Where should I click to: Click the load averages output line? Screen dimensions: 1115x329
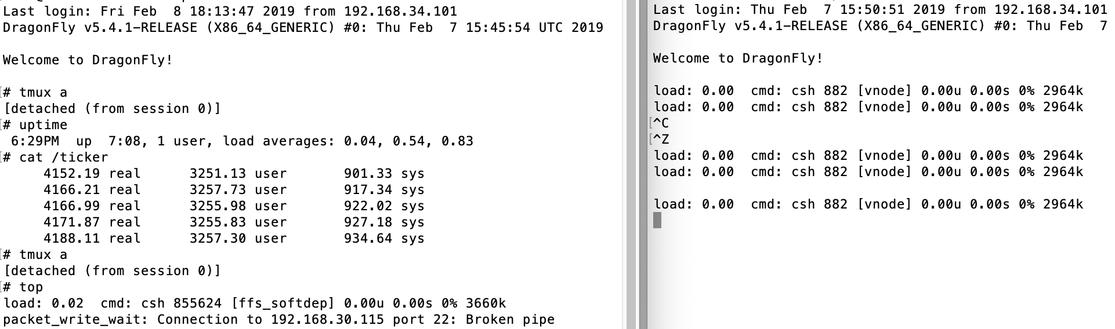click(x=242, y=141)
